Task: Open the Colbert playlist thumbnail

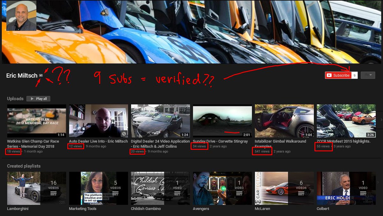Action: [346, 188]
